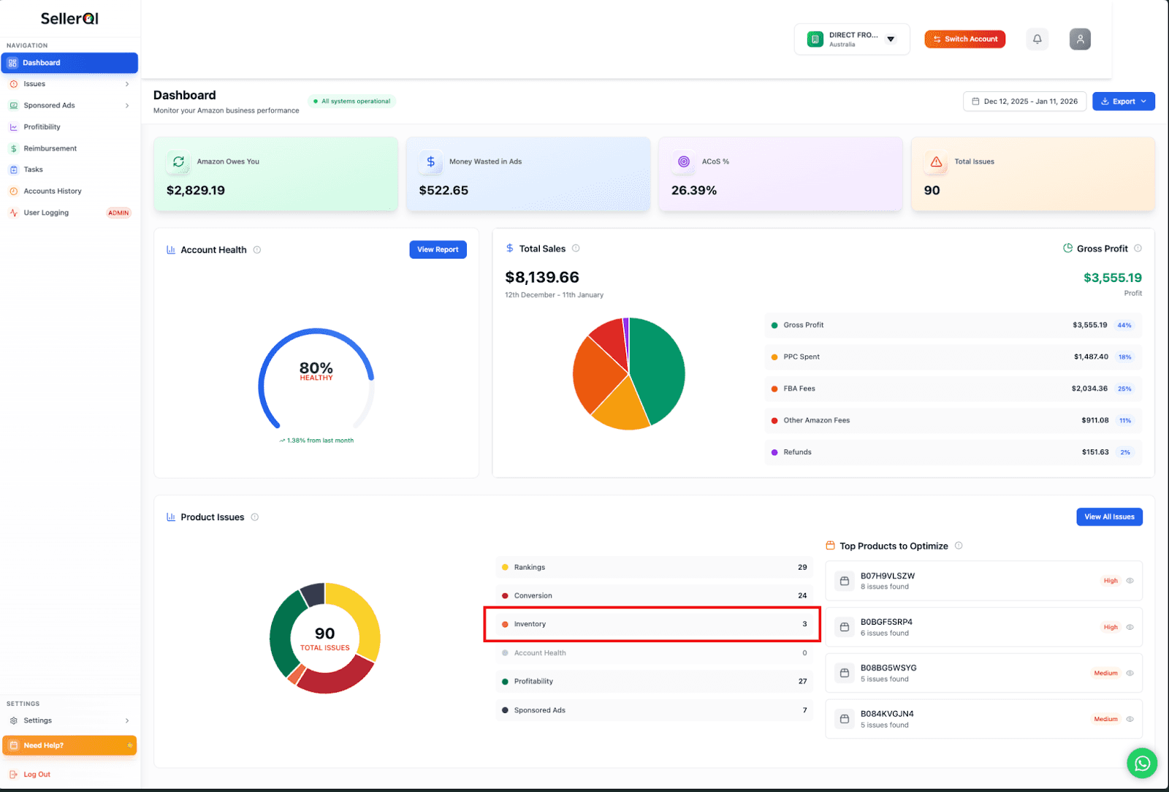Click the Switch Account button
1169x792 pixels.
pos(964,39)
